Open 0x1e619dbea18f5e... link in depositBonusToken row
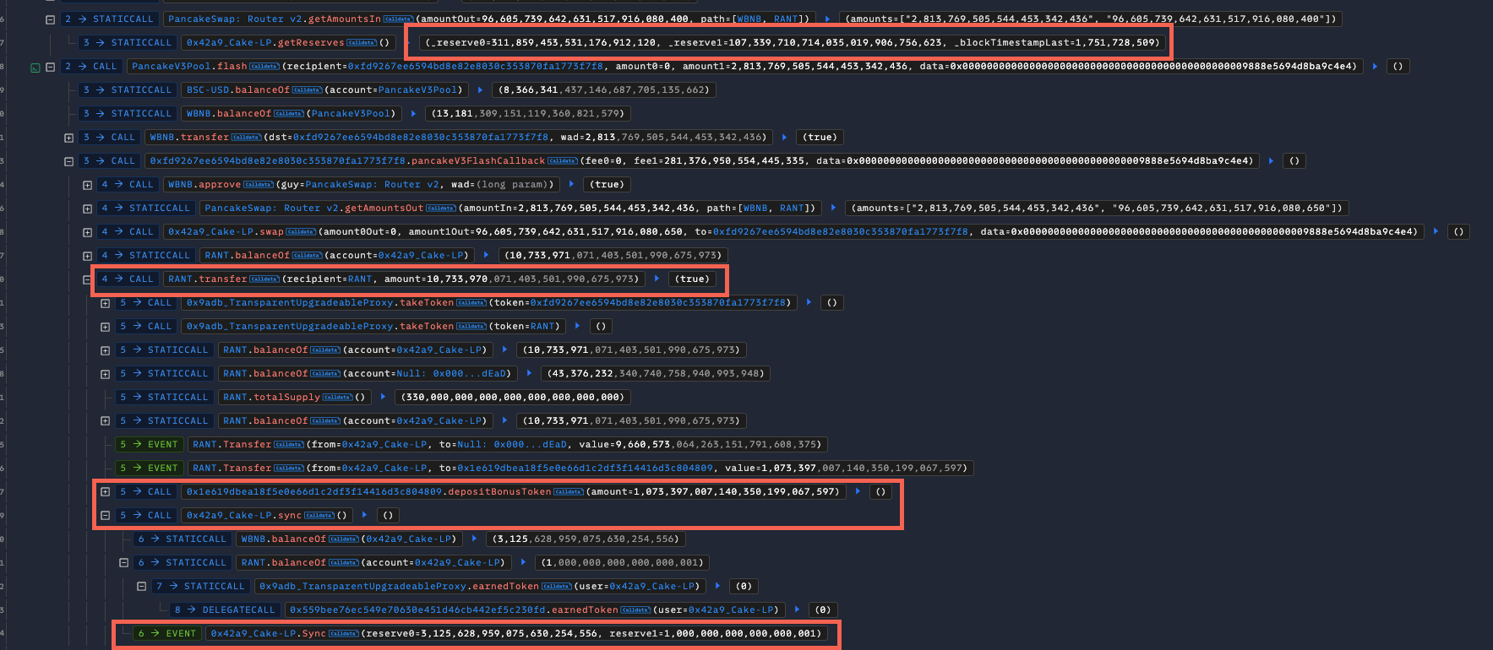1493x650 pixels. (314, 491)
